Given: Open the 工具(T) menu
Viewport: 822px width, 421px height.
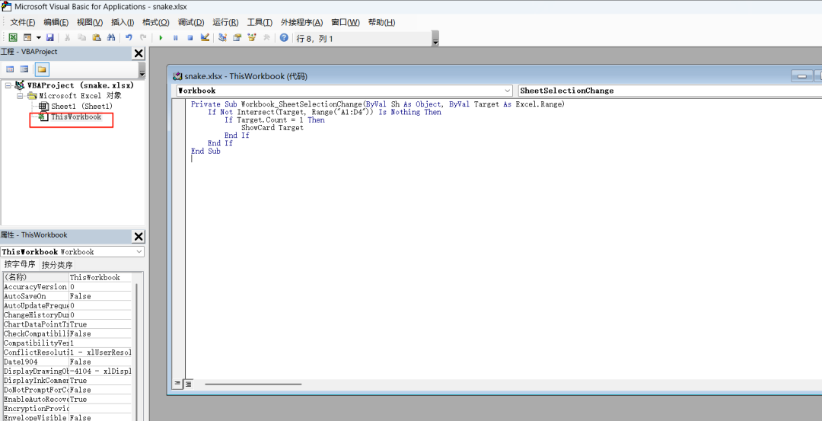Looking at the screenshot, I should pos(260,22).
